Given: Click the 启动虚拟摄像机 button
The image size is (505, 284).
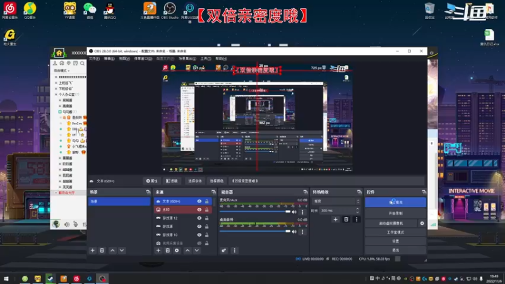Looking at the screenshot, I should pos(391,223).
